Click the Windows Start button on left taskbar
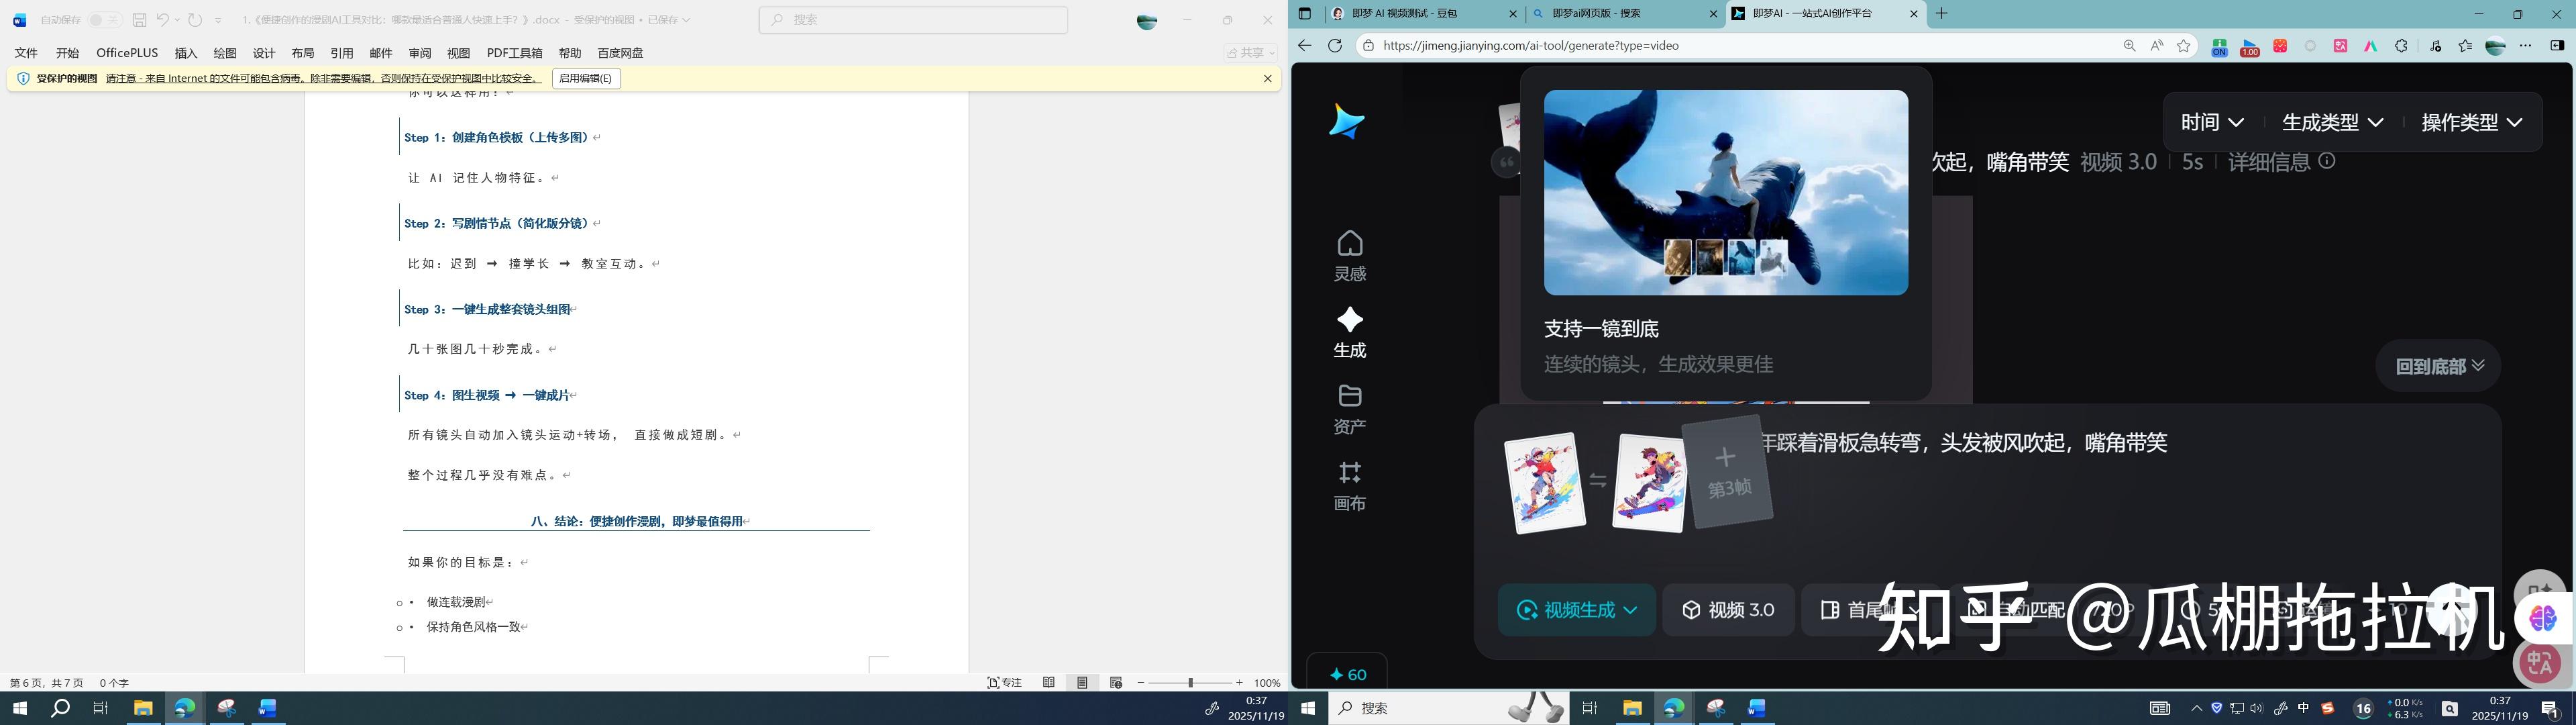2576x725 pixels. point(20,708)
